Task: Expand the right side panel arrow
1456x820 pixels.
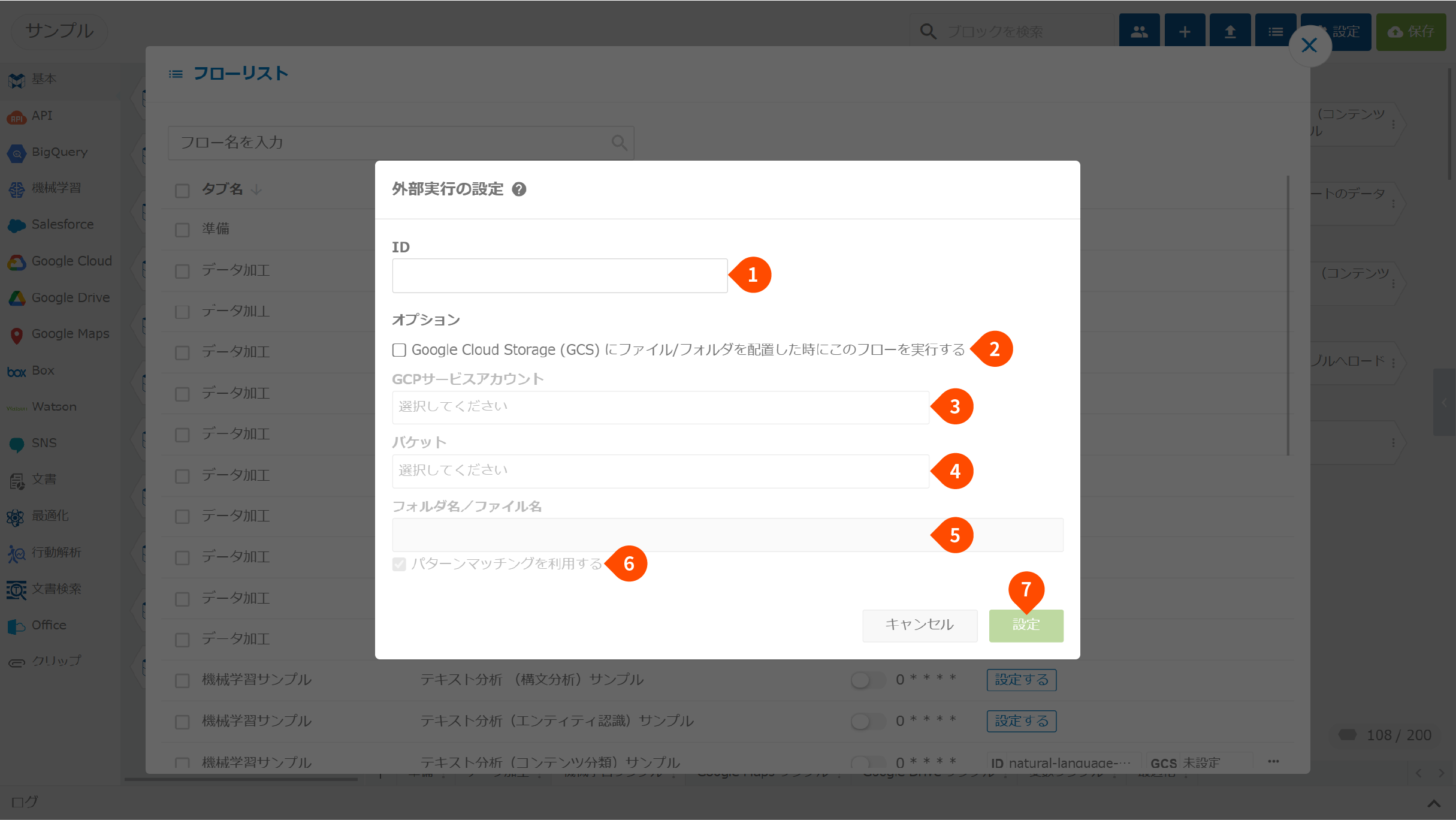Action: coord(1444,403)
